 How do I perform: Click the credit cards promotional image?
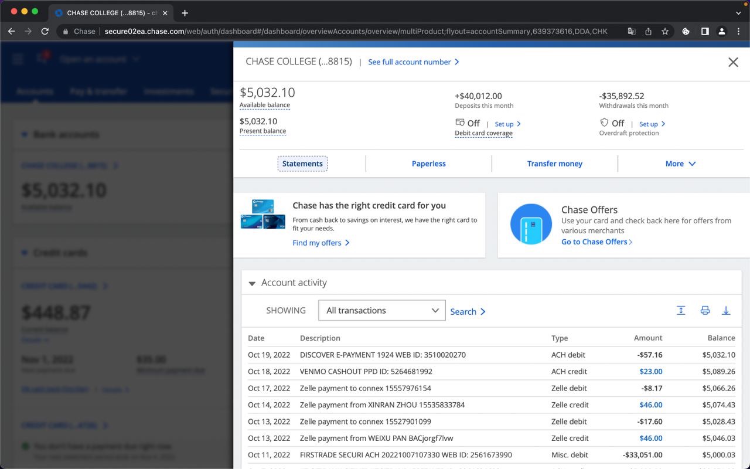263,215
